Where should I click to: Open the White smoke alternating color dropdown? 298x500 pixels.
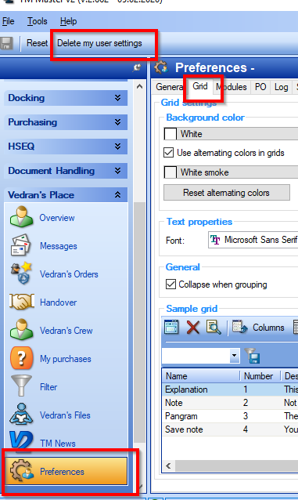click(231, 172)
